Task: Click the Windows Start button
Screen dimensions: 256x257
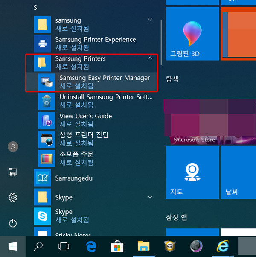Action: 13,246
